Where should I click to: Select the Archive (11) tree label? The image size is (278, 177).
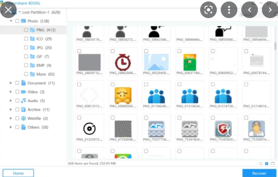tap(39, 110)
